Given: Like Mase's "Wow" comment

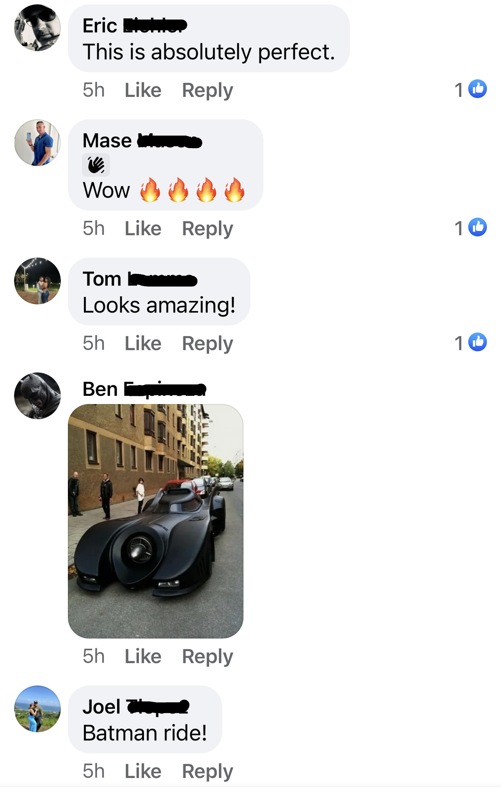Looking at the screenshot, I should pyautogui.click(x=143, y=229).
